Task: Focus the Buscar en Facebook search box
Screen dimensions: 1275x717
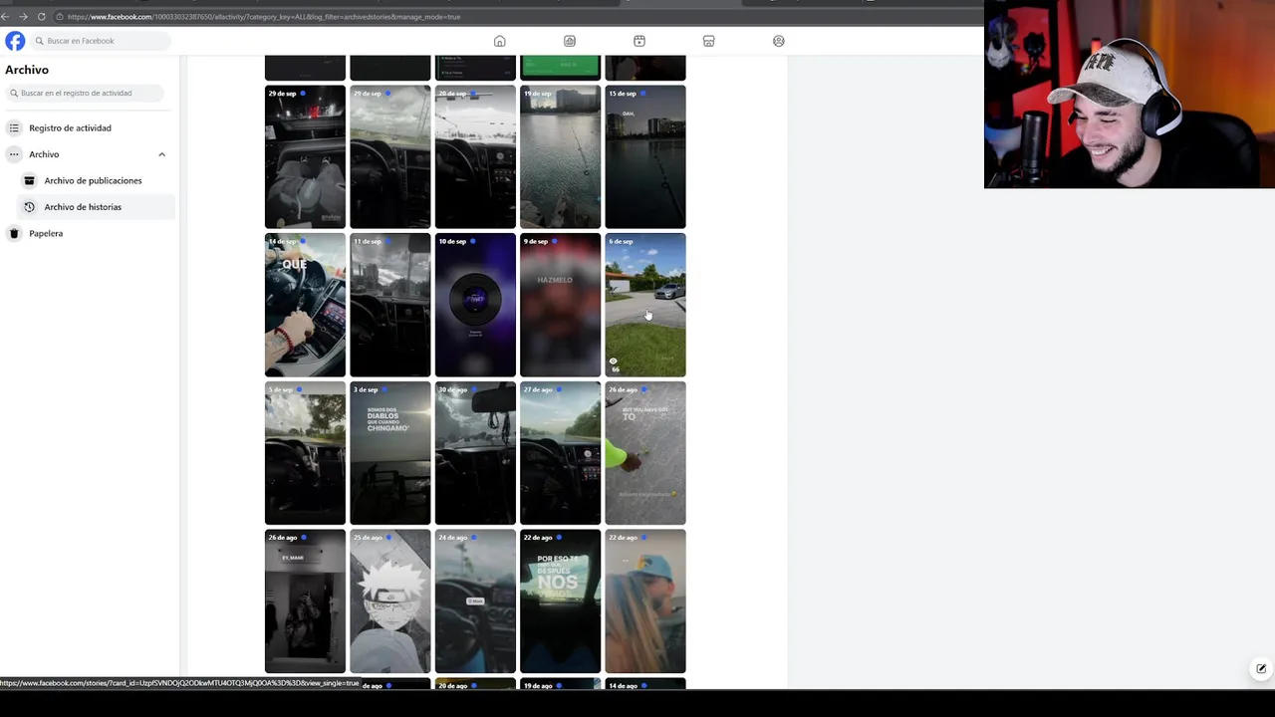Action: tap(100, 41)
